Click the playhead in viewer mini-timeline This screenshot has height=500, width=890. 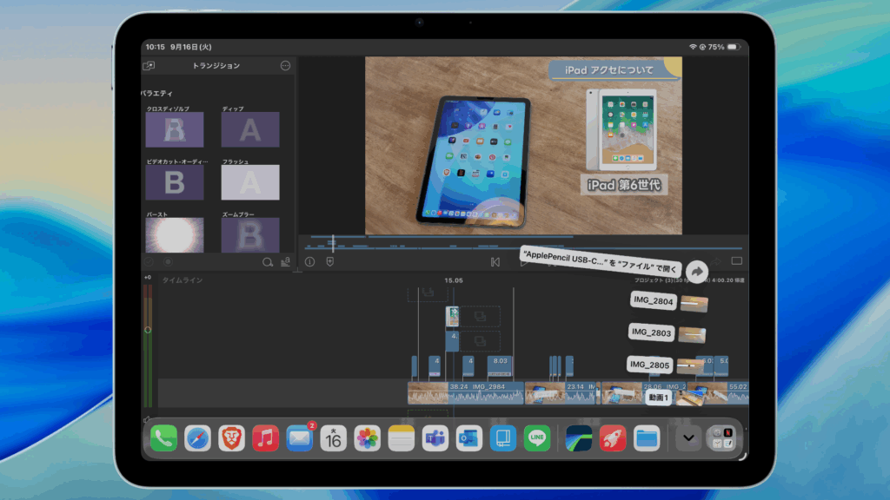click(x=333, y=243)
